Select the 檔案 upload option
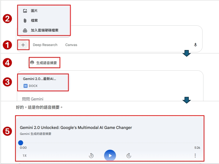This screenshot has height=164, width=219. [x=44, y=20]
